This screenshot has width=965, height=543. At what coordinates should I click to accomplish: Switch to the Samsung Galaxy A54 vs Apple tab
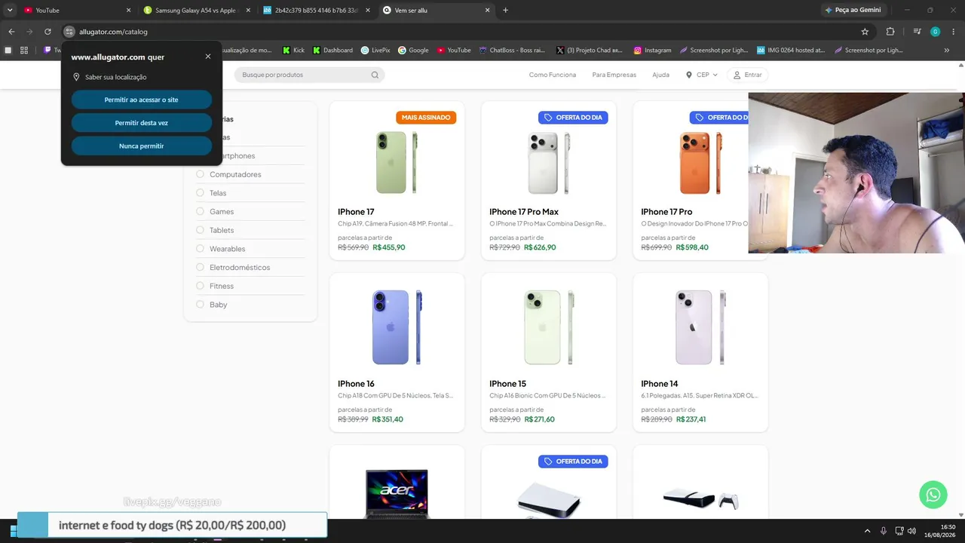coord(195,11)
